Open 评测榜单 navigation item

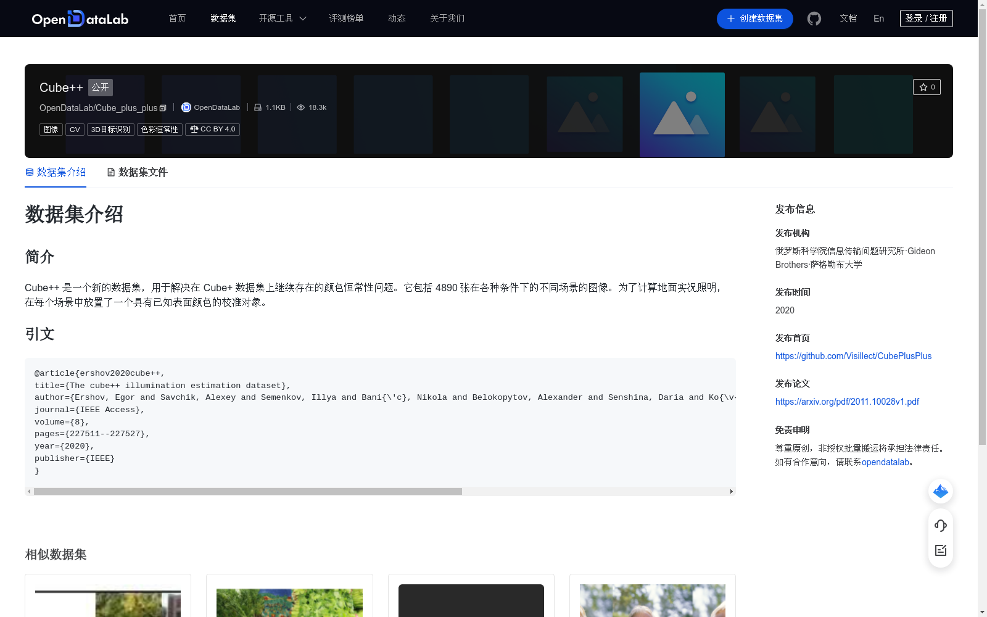(346, 19)
